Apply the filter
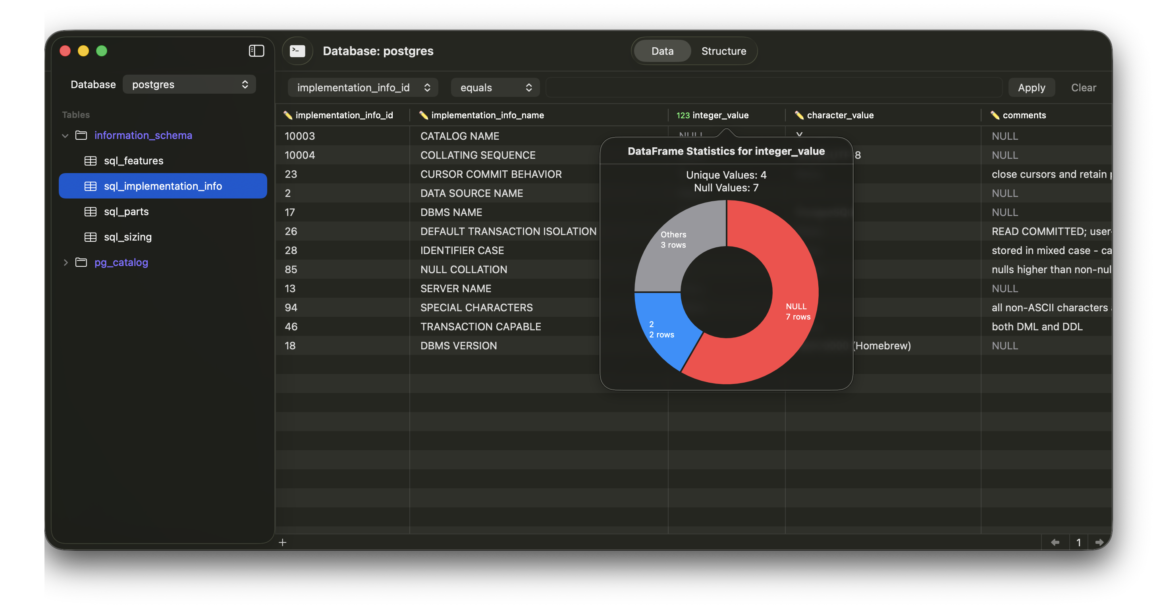 pos(1031,88)
